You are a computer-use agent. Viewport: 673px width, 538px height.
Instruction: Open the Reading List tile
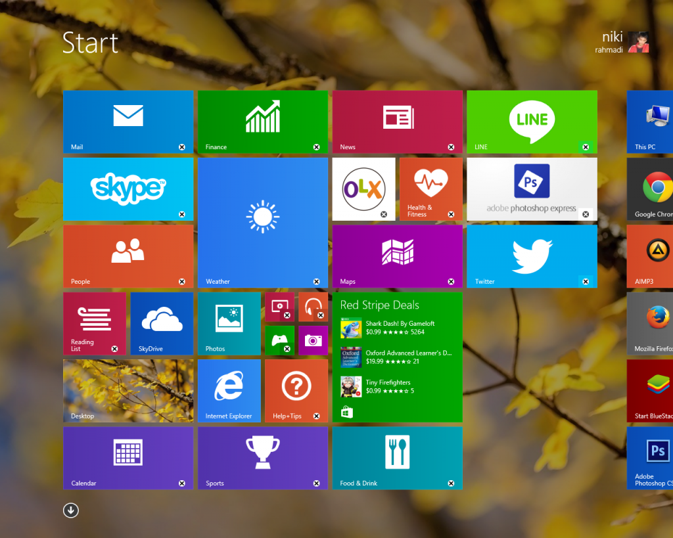(95, 323)
